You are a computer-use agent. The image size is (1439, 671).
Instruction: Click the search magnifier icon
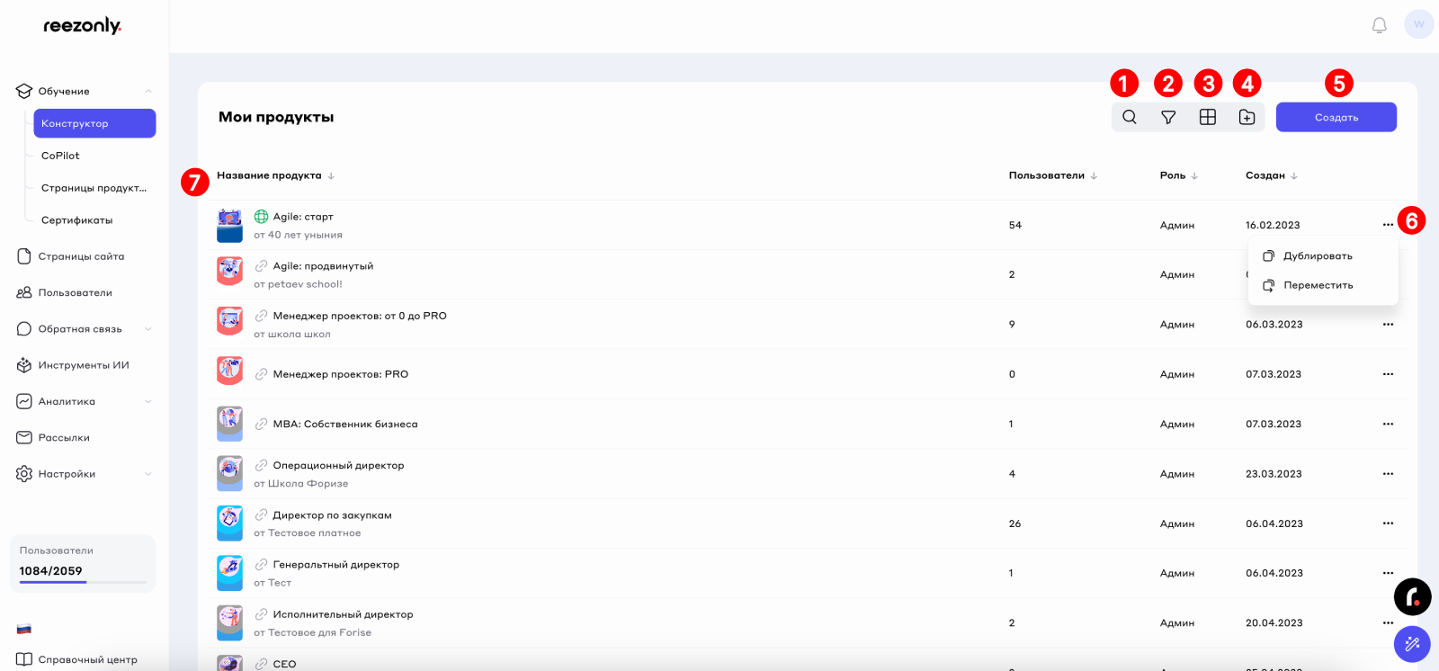point(1130,117)
